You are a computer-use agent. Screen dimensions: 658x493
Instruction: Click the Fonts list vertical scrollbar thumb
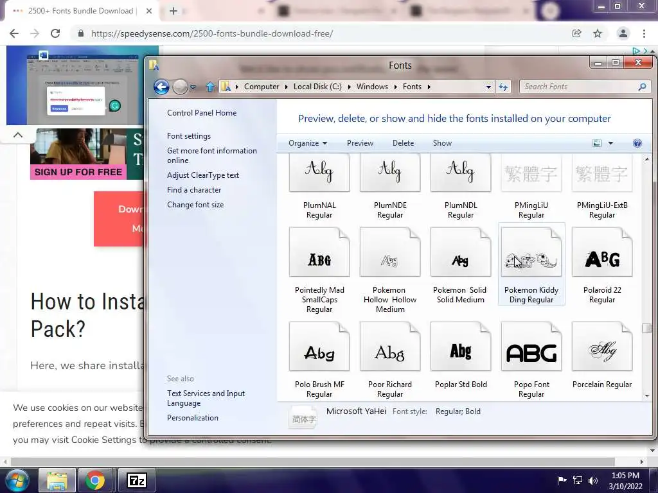[x=646, y=328]
